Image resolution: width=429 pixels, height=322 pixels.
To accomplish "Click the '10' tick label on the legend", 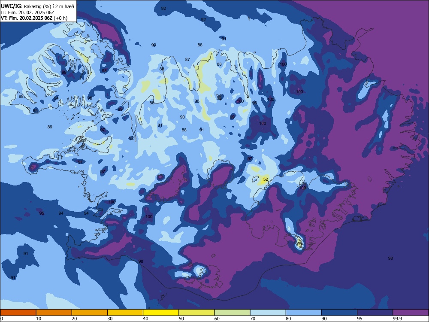I will click(39, 319).
